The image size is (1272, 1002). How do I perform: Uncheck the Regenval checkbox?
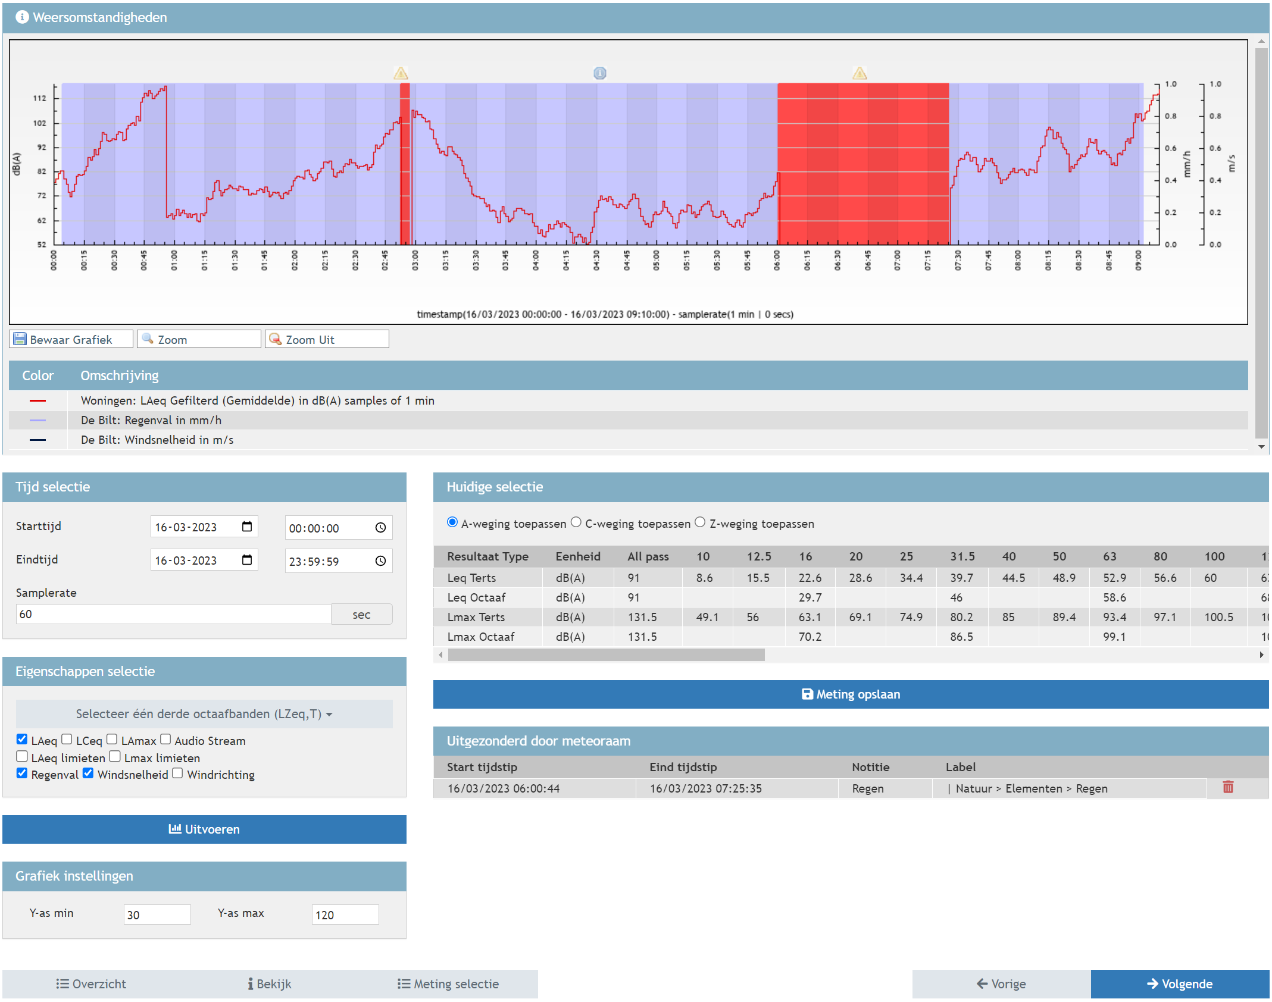tap(22, 774)
